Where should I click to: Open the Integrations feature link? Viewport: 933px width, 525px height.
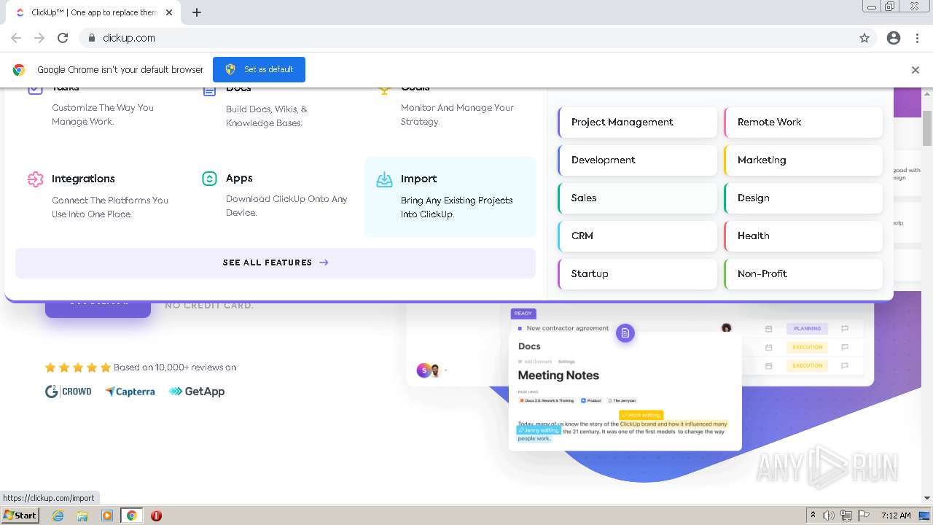83,179
